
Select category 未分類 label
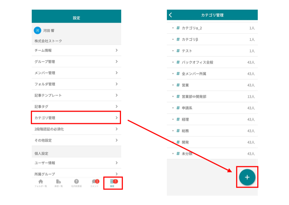point(187,154)
